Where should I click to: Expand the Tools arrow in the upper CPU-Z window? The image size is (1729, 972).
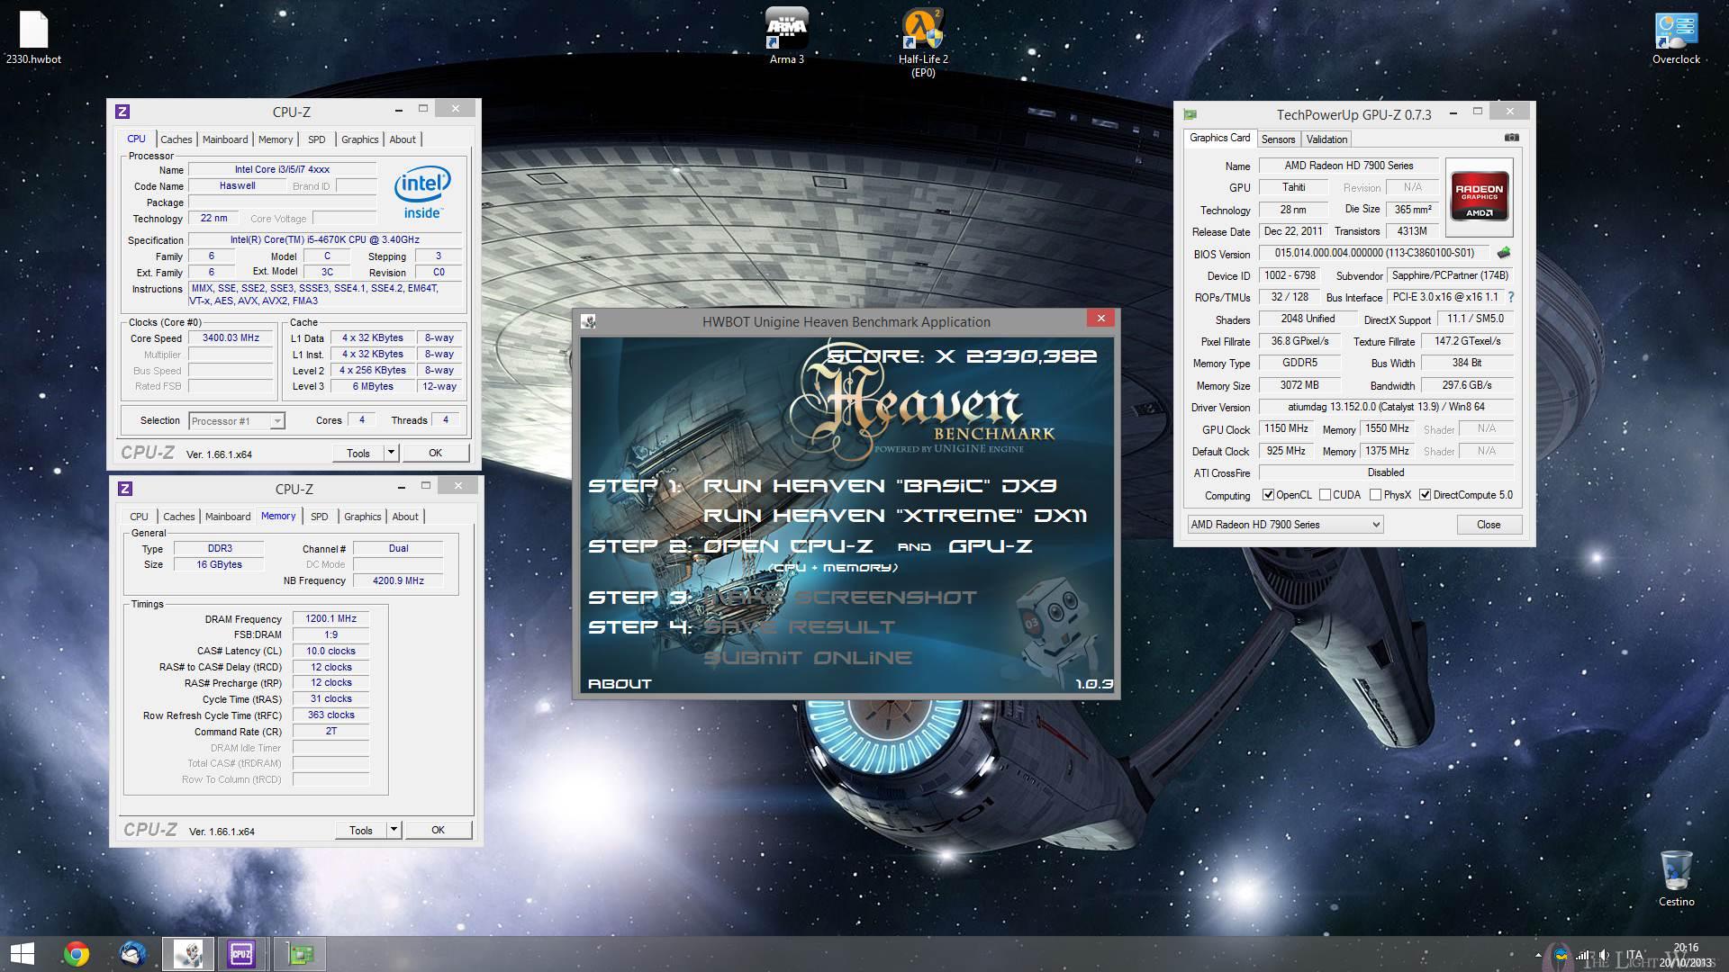pos(391,453)
